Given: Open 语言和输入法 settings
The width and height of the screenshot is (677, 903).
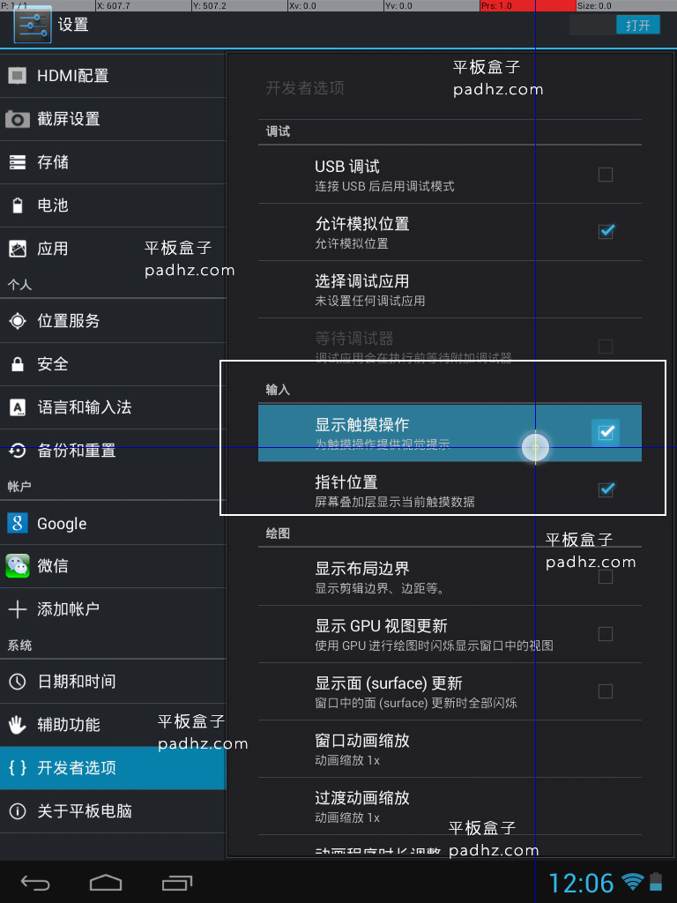Looking at the screenshot, I should click(x=113, y=407).
